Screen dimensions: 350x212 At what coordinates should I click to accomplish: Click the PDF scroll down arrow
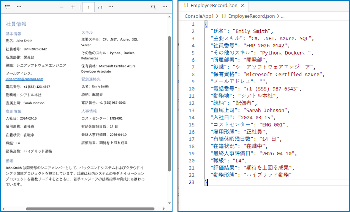pyautogui.click(x=169, y=203)
